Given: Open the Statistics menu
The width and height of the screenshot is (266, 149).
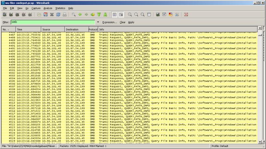Looking at the screenshot, I should (x=60, y=8).
